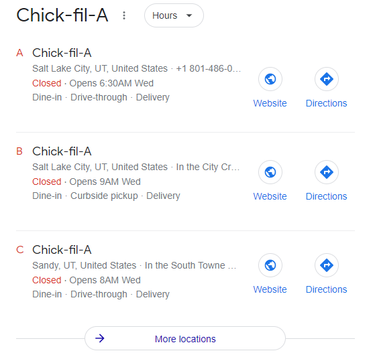Click the Hours dropdown caret arrow
The height and width of the screenshot is (357, 375).
click(189, 16)
